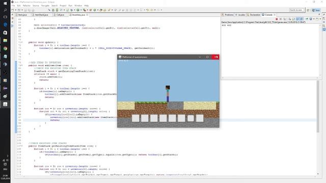
Task: Click the New Java Class icon
Action: click(95, 10)
